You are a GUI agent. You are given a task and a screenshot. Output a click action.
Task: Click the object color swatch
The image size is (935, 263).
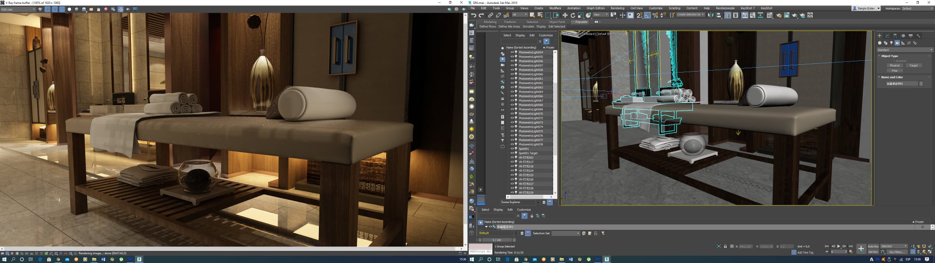921,83
